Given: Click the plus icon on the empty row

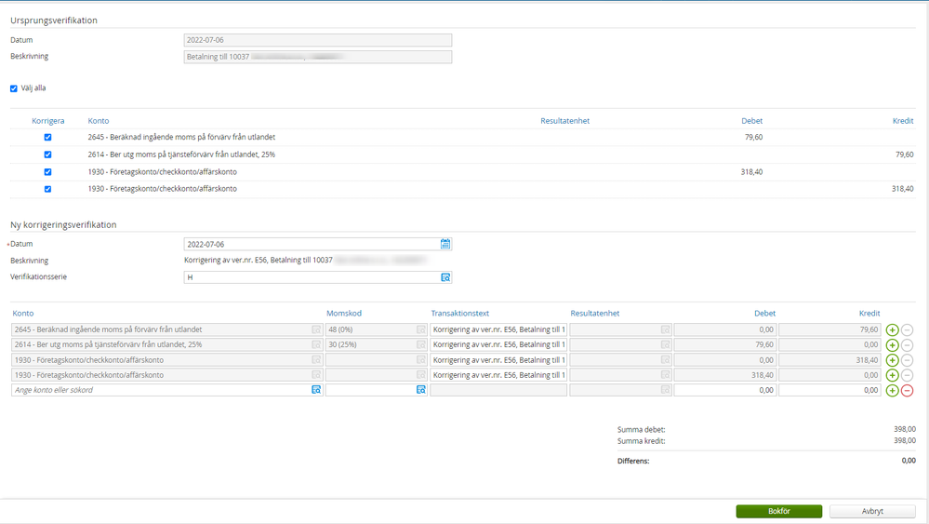Looking at the screenshot, I should click(x=892, y=391).
